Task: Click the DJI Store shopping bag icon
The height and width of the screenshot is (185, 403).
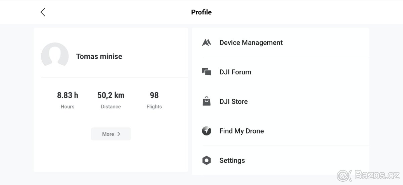Action: [207, 101]
